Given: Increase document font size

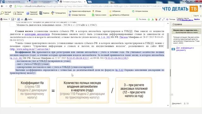Looking at the screenshot, I should coord(160,19).
